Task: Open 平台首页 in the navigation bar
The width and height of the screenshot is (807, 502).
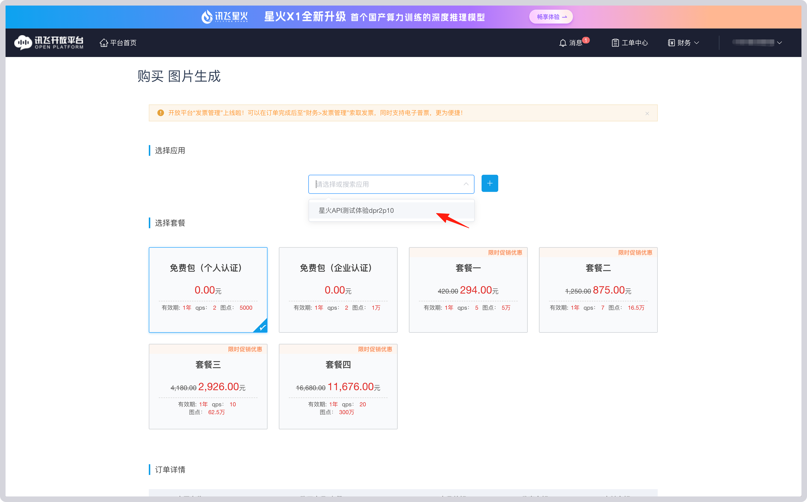Action: pyautogui.click(x=123, y=42)
